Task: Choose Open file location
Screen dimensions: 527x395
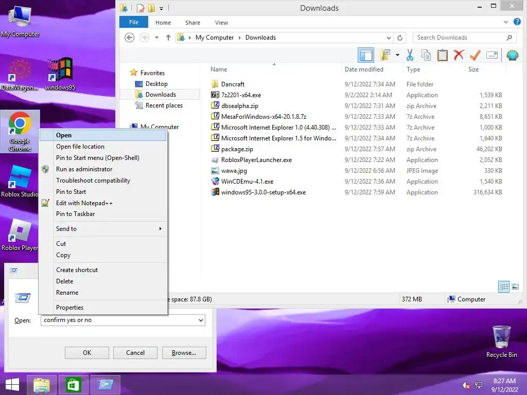Action: click(x=103, y=147)
